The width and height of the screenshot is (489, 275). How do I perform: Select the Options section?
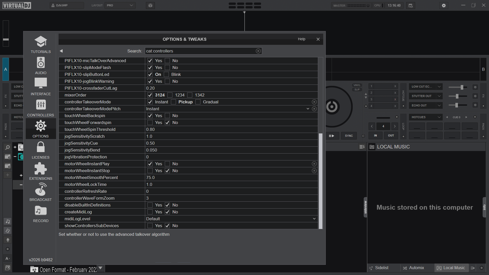pyautogui.click(x=40, y=129)
